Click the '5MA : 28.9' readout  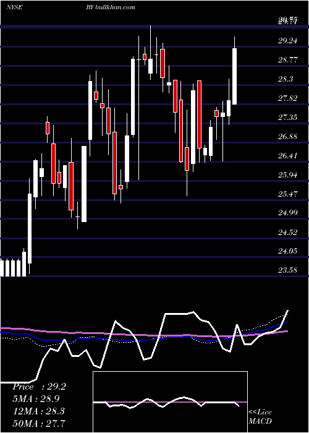point(36,399)
